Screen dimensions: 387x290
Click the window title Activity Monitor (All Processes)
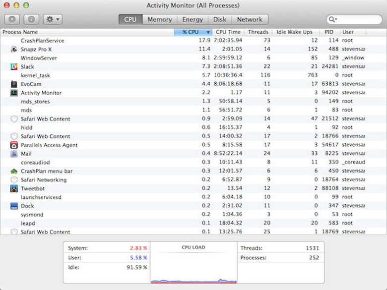[193, 5]
